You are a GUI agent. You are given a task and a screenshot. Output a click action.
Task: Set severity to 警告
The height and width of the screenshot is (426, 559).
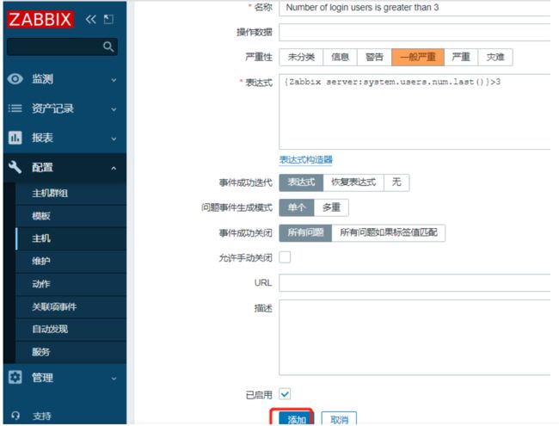374,57
